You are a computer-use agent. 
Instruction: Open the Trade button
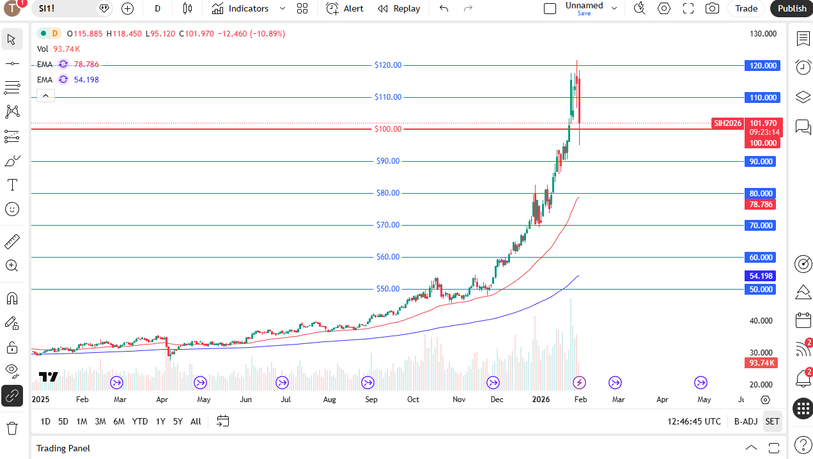point(746,8)
